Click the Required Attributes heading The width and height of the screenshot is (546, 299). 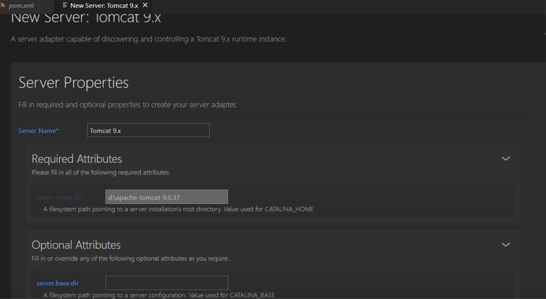[x=77, y=159]
